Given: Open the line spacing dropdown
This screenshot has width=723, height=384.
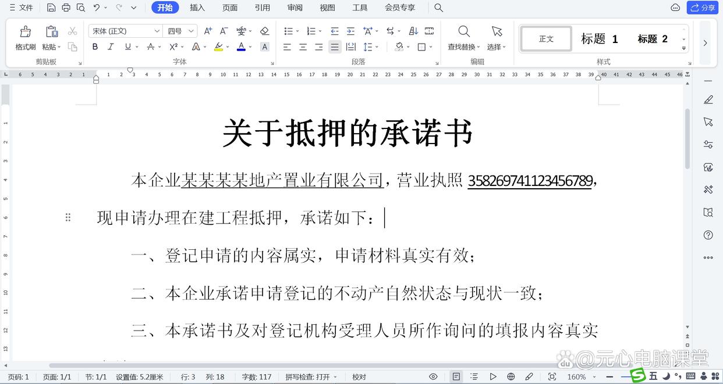Looking at the screenshot, I should pos(377,46).
